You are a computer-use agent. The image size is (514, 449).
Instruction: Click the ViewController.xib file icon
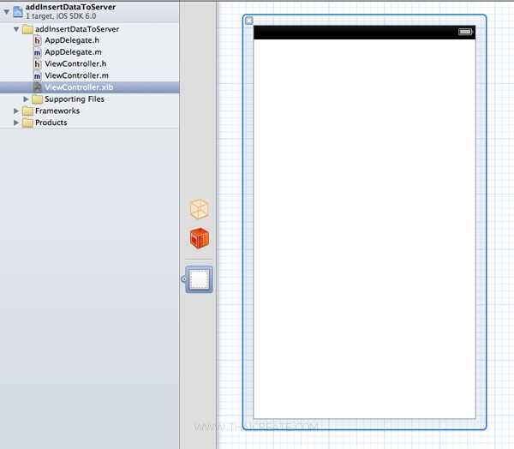tap(38, 87)
